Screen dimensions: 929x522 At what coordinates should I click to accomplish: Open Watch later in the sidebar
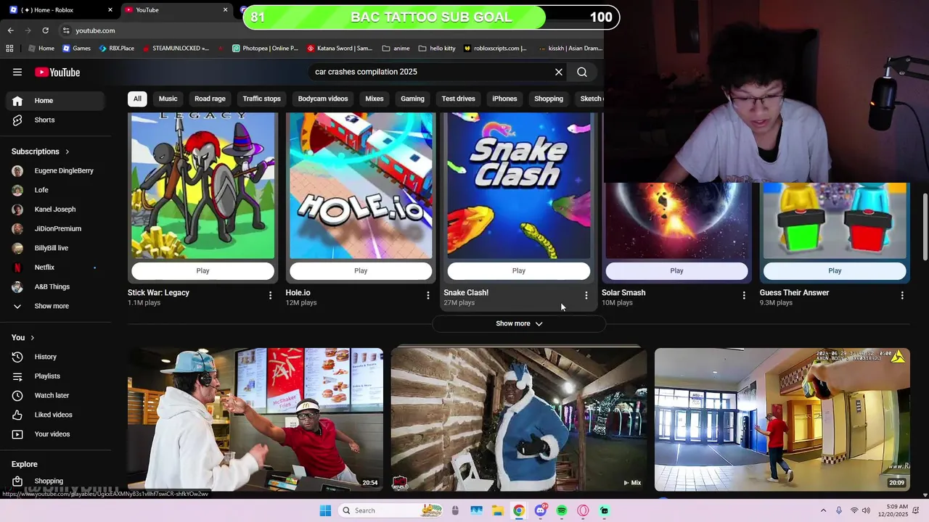point(55,395)
